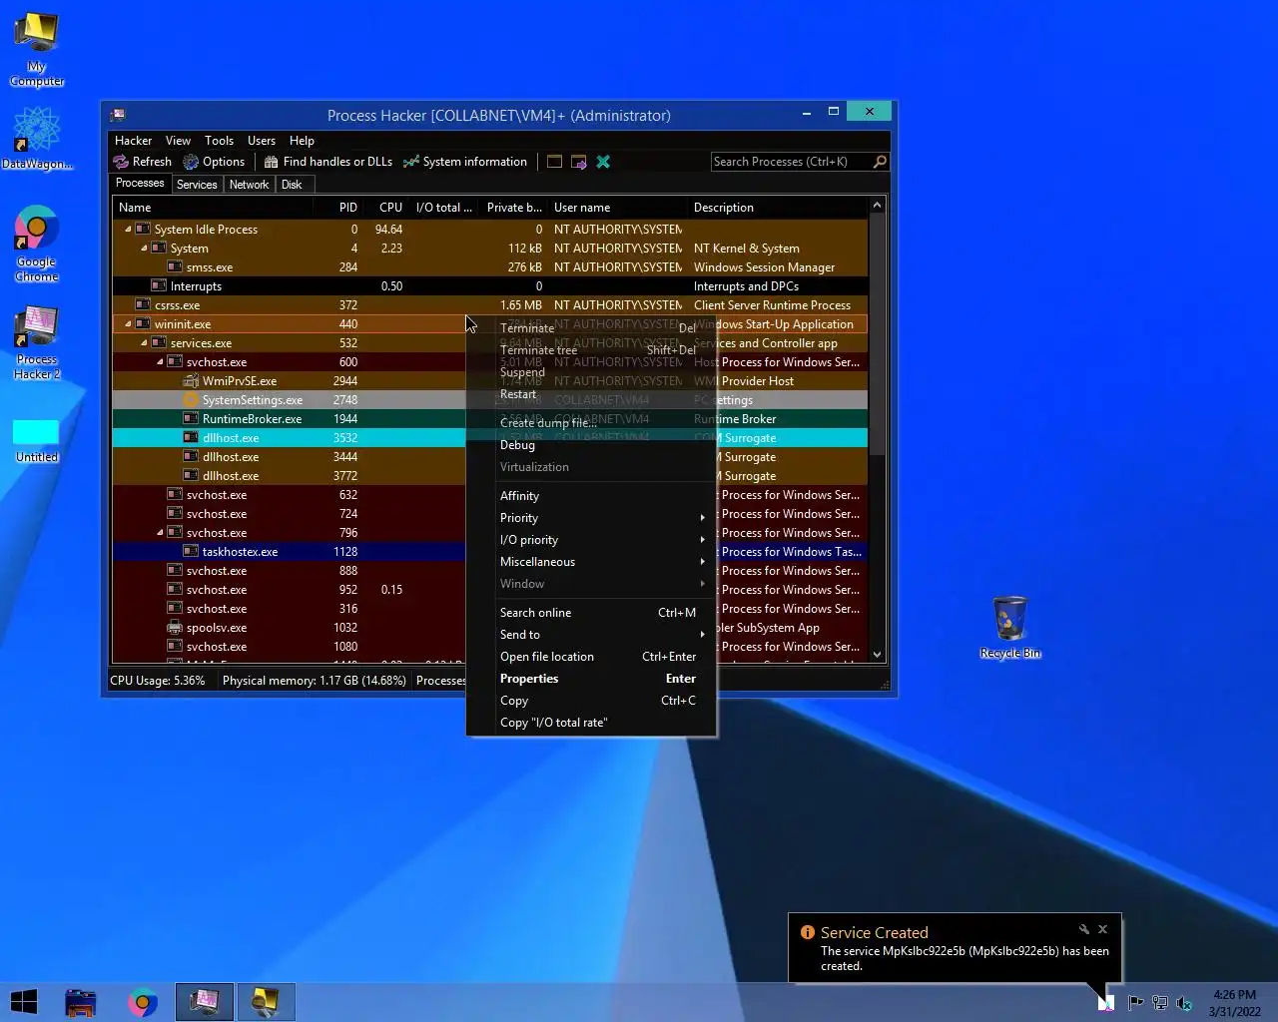Choose Open file location
This screenshot has height=1022, width=1278.
point(591,657)
